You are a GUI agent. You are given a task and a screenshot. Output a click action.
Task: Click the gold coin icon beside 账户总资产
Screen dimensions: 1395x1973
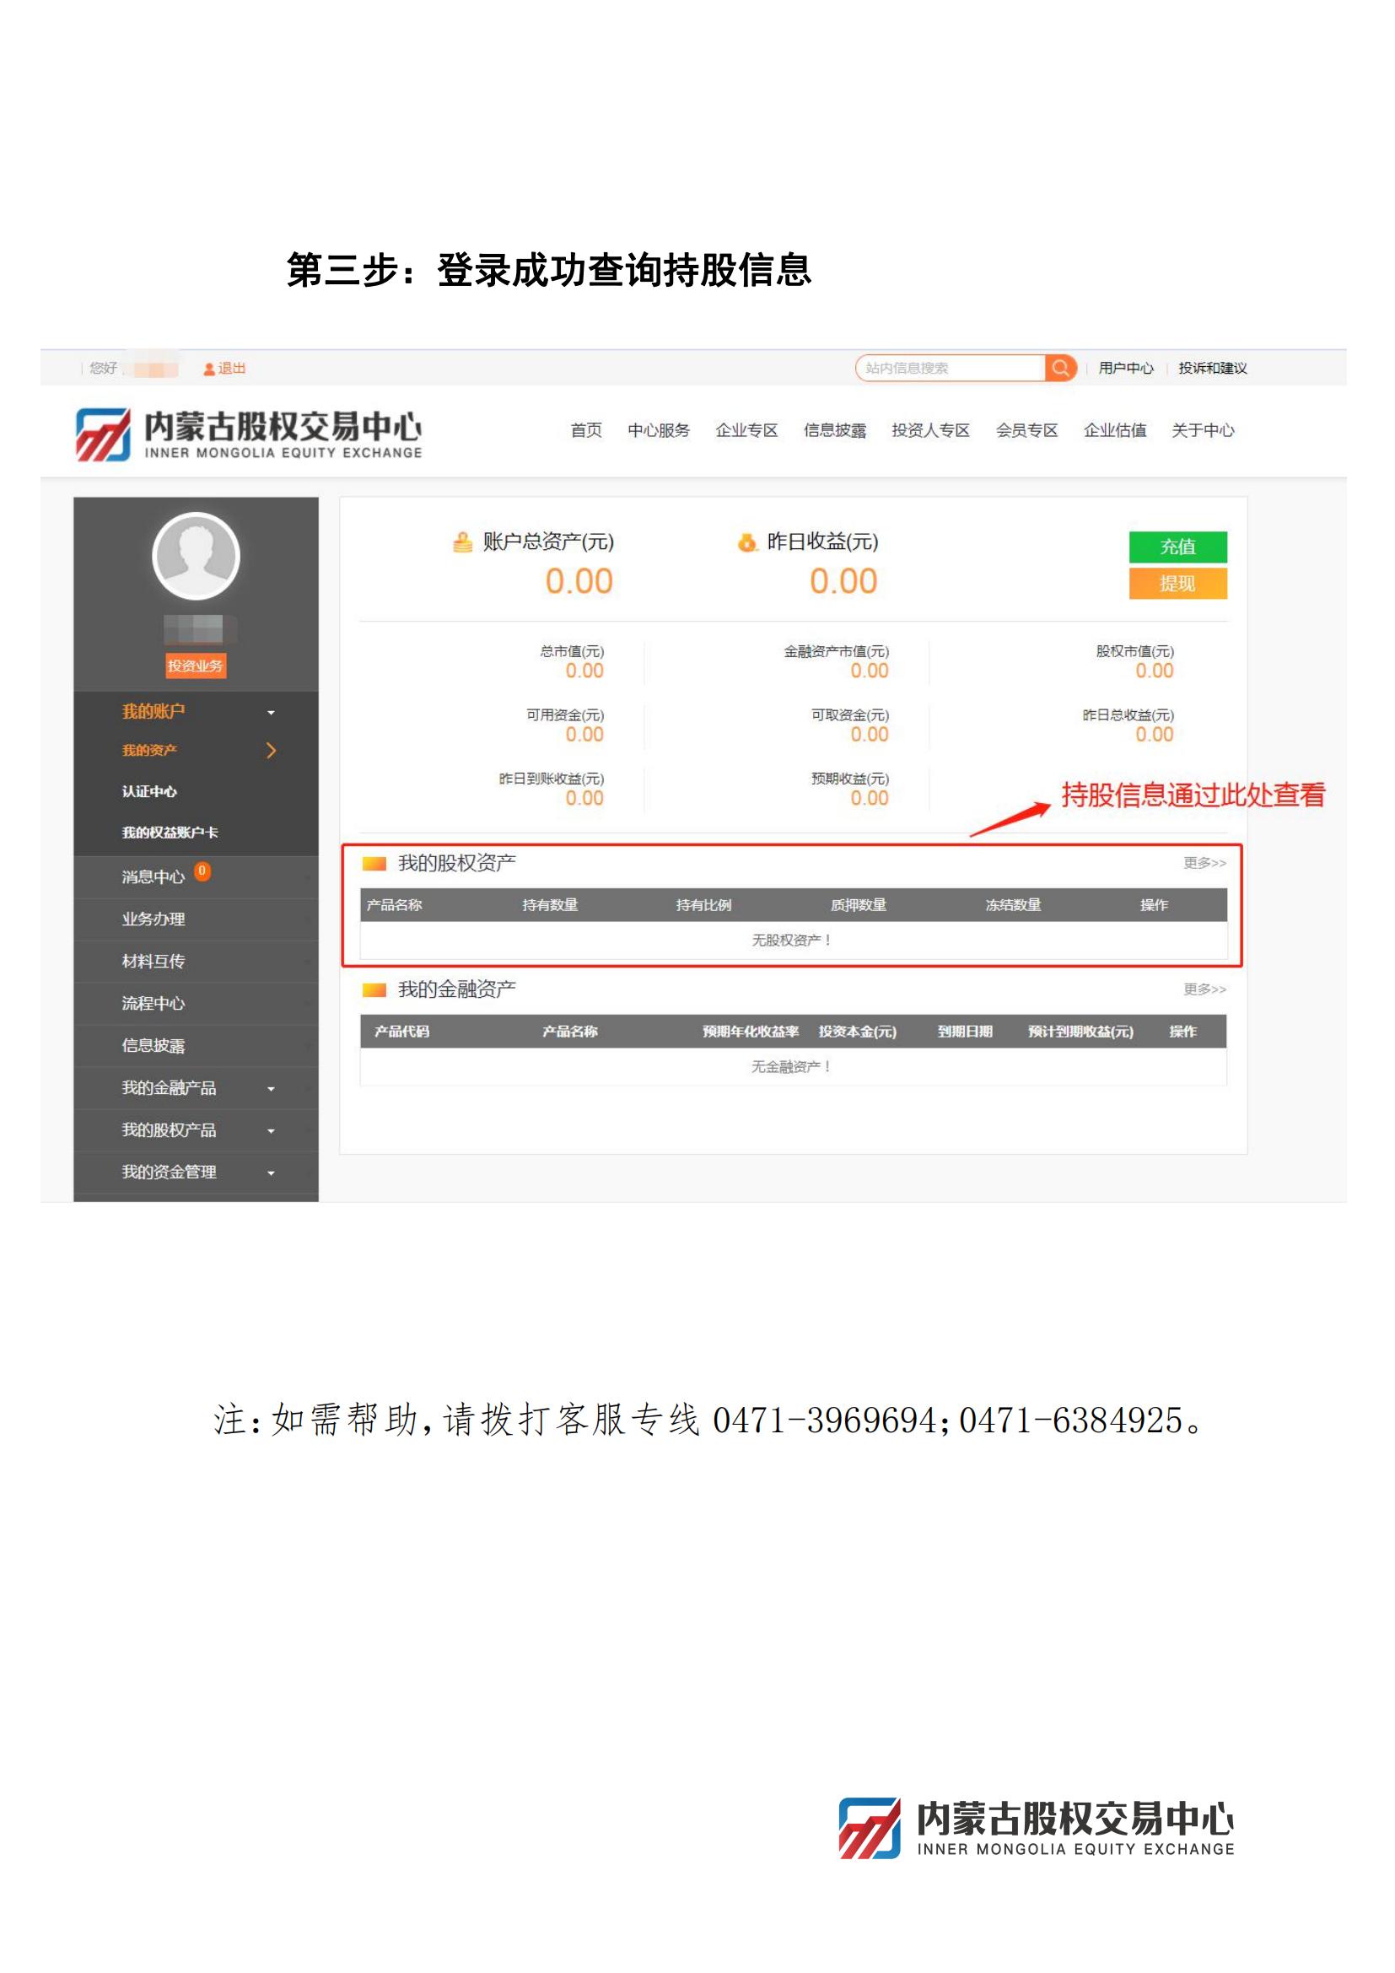[462, 542]
